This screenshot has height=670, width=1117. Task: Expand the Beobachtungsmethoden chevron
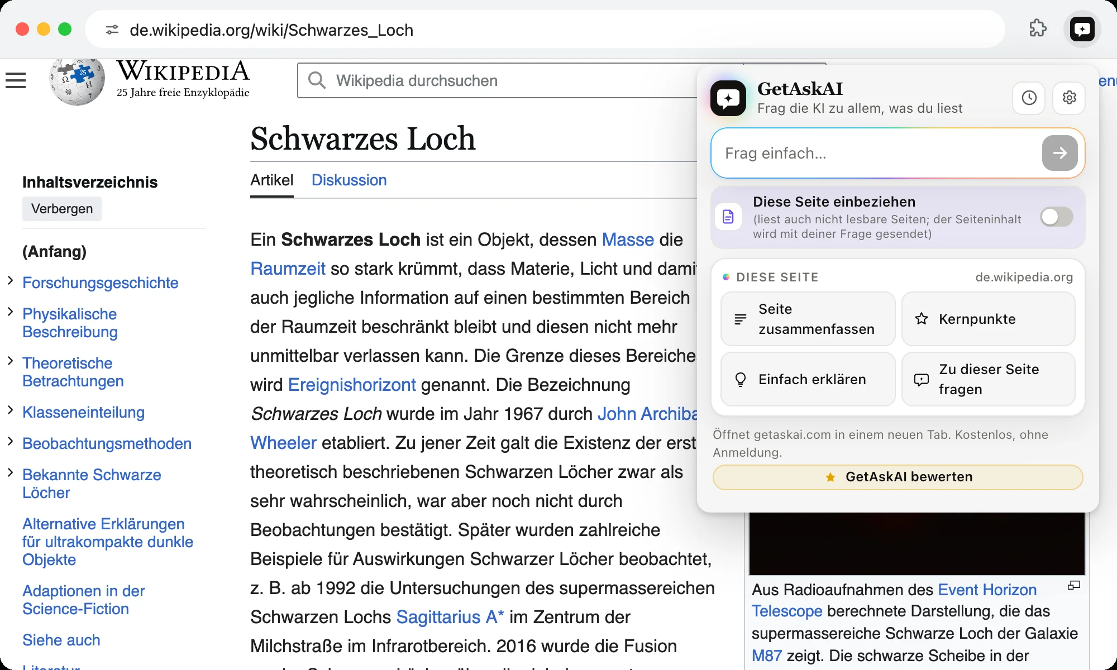[10, 441]
